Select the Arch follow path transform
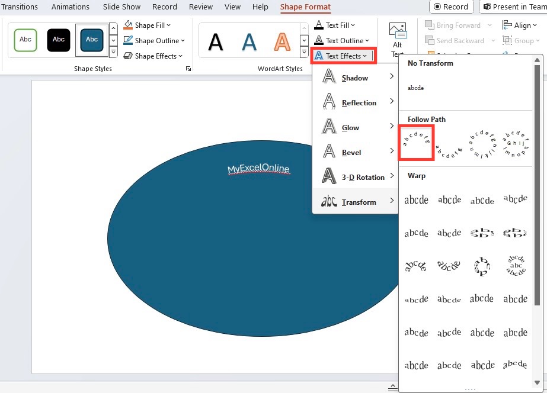 point(416,143)
